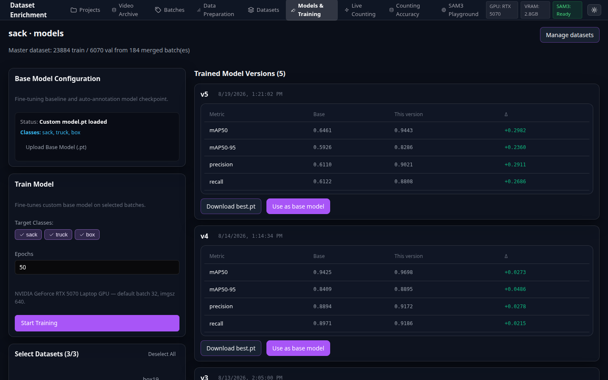Click the Classes: sack, truck, box line
The image size is (608, 380).
50,132
